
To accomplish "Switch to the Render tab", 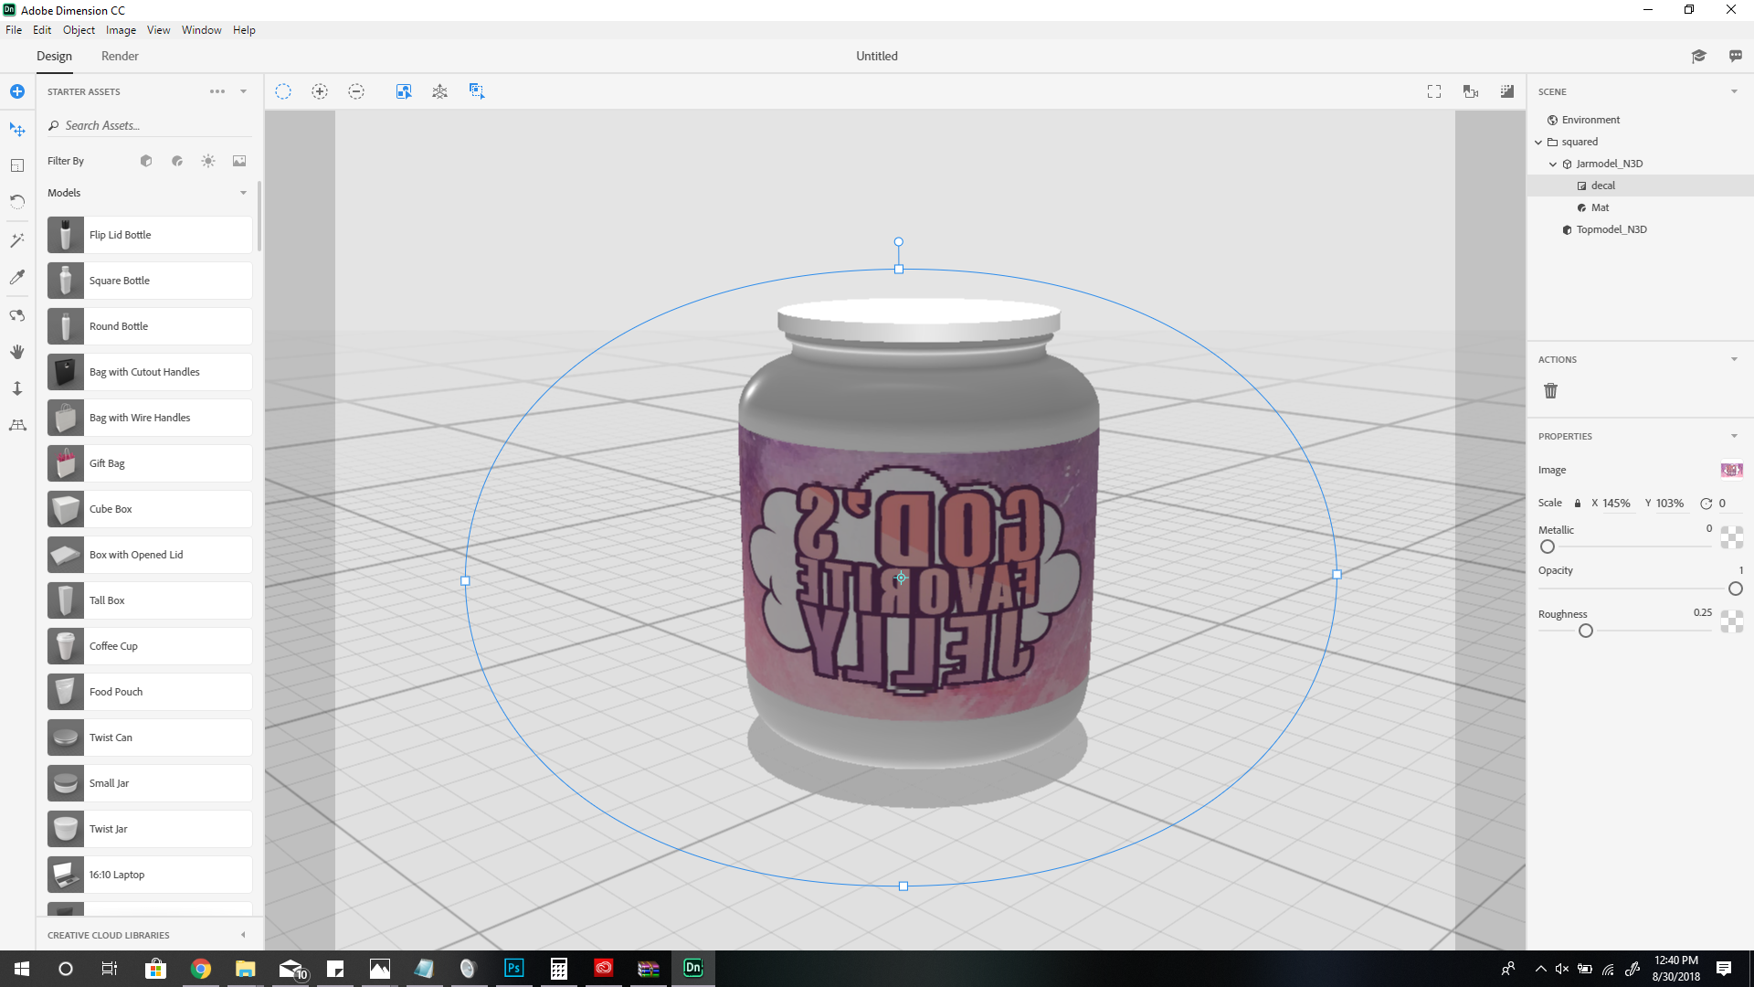I will pos(120,57).
